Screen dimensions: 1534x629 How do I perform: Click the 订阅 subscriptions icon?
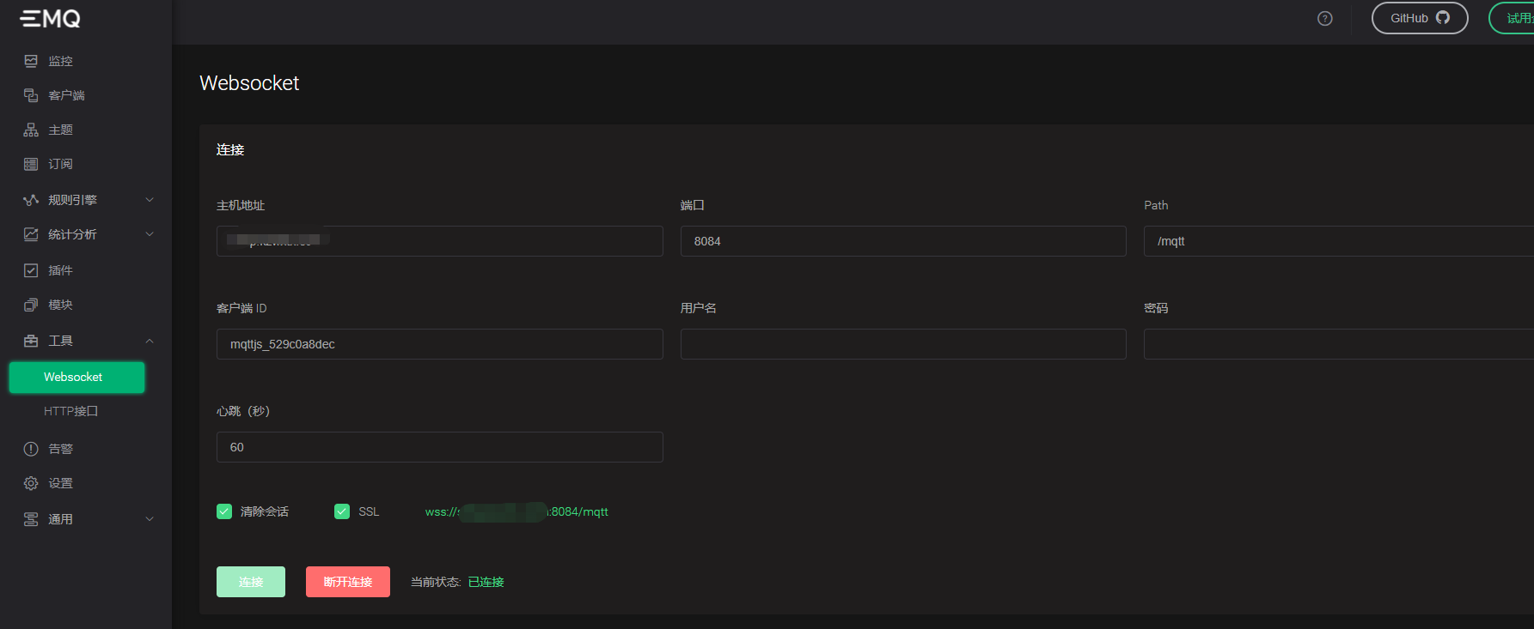pos(31,164)
